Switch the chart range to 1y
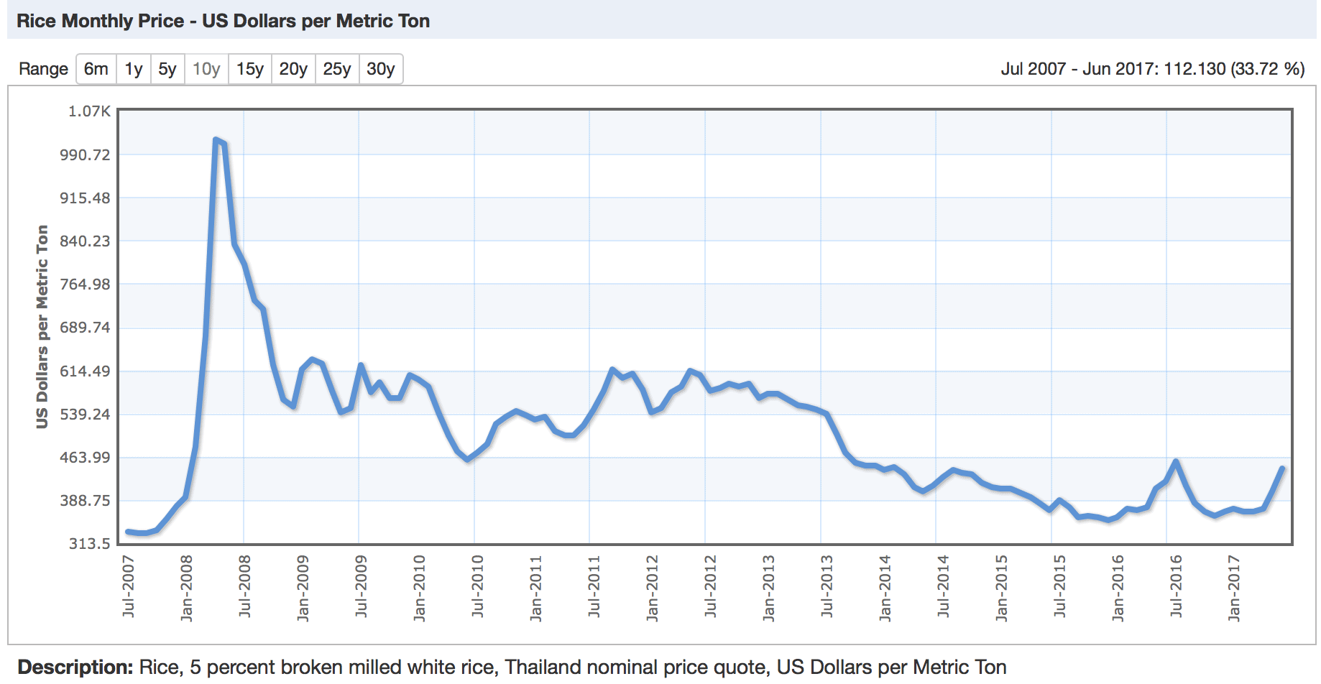This screenshot has width=1321, height=684. [x=133, y=69]
